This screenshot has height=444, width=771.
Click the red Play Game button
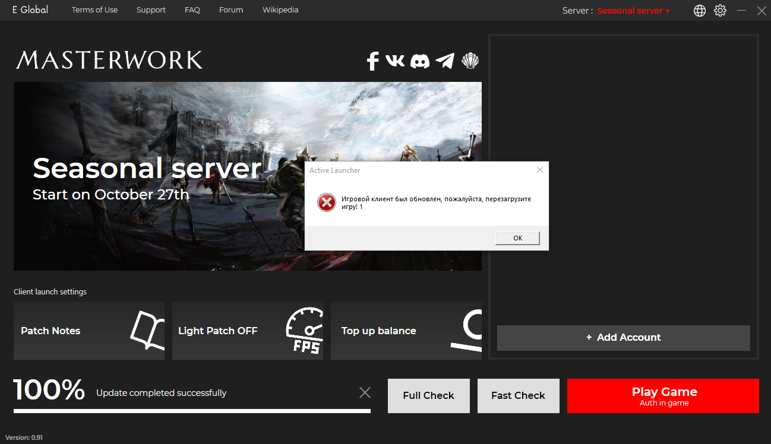point(663,395)
